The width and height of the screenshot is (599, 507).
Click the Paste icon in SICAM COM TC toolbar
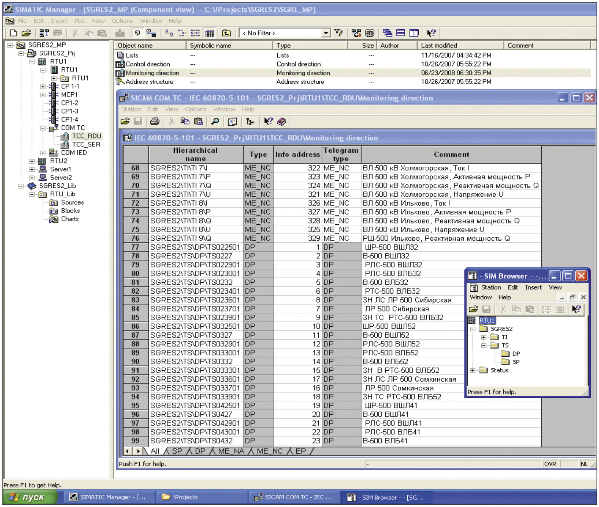(198, 121)
